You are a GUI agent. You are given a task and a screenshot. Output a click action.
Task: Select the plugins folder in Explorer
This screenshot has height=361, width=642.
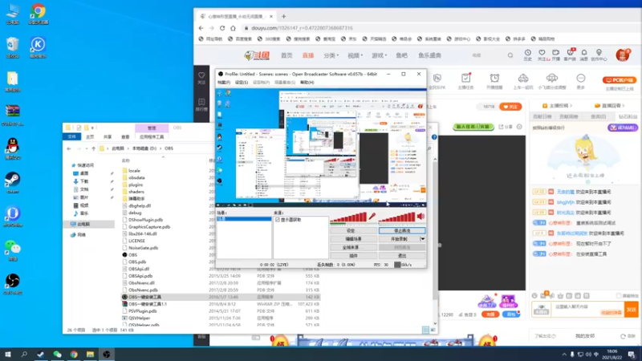136,185
